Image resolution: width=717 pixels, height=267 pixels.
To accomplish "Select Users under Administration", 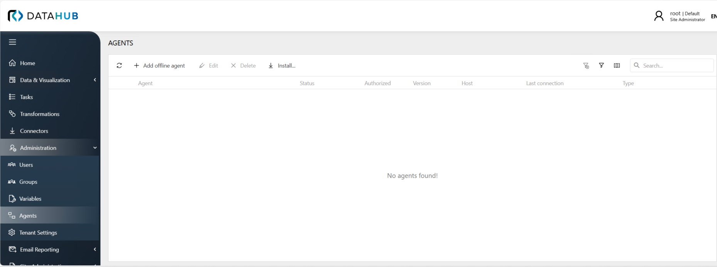I will 26,165.
